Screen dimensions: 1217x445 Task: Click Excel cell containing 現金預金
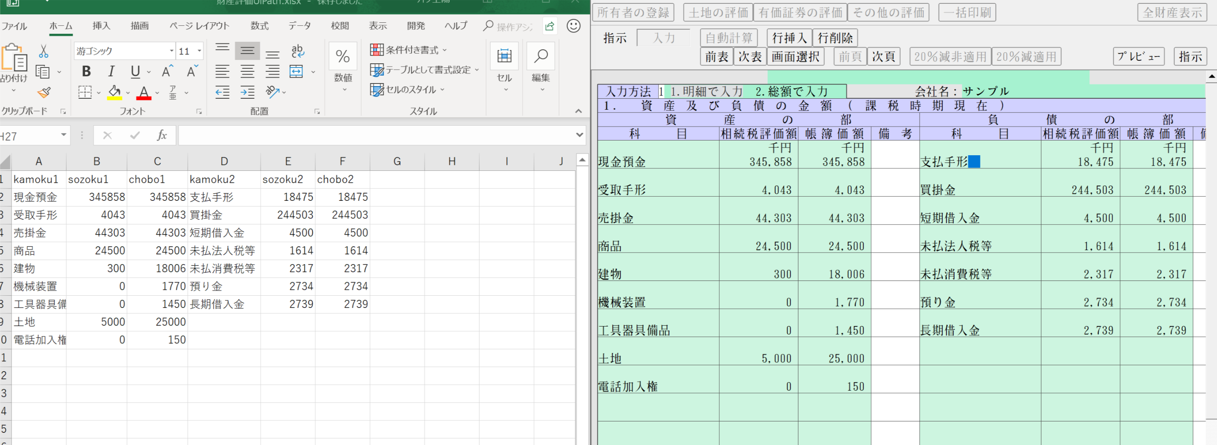click(39, 197)
